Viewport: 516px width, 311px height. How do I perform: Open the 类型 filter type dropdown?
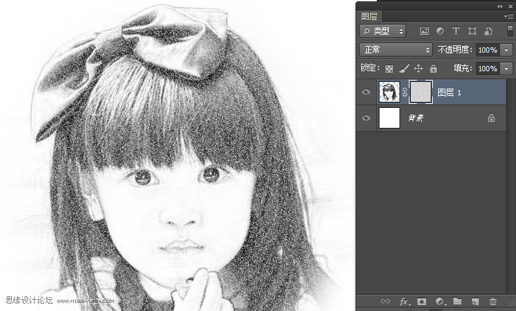click(382, 31)
